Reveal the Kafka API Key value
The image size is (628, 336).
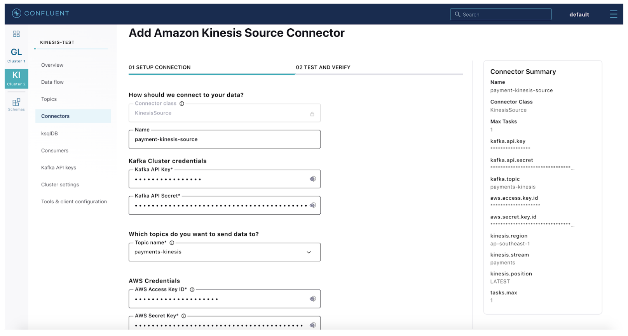coord(312,179)
